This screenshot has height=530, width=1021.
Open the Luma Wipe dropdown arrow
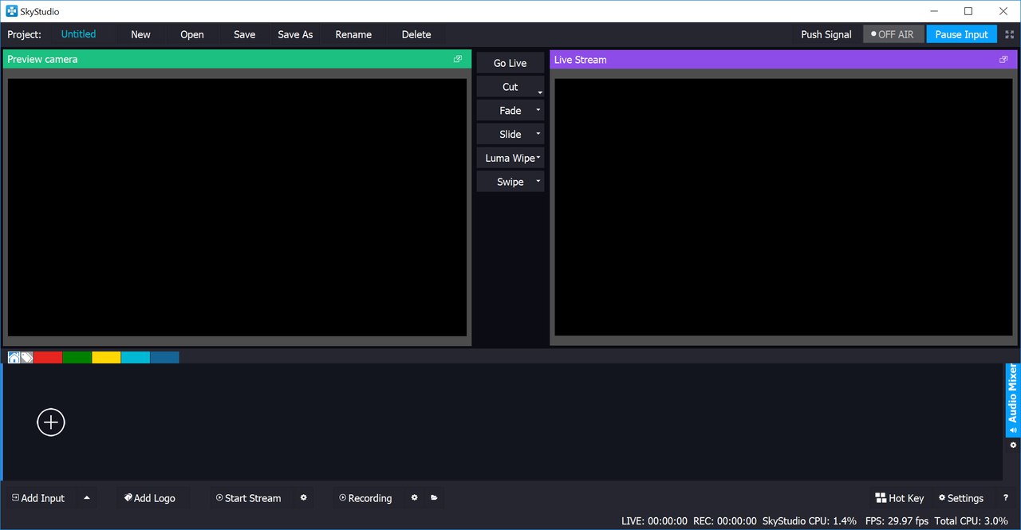(539, 158)
